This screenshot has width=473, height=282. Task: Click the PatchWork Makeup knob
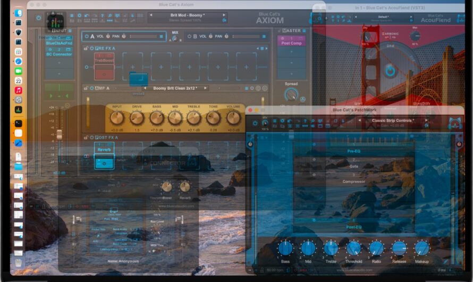[422, 248]
